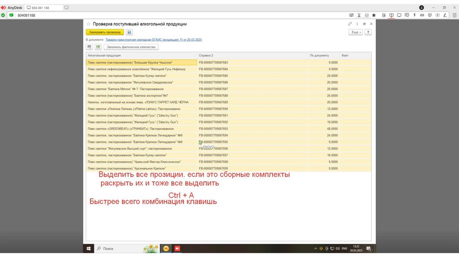Open help with the question mark button

(x=368, y=32)
